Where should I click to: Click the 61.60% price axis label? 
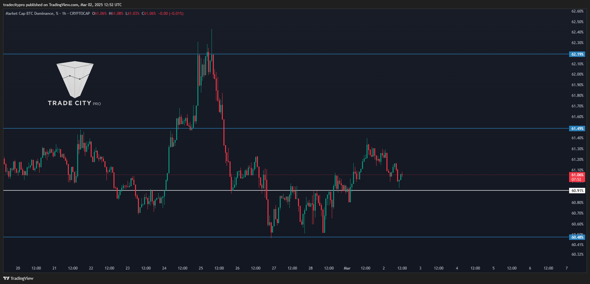tap(577, 117)
